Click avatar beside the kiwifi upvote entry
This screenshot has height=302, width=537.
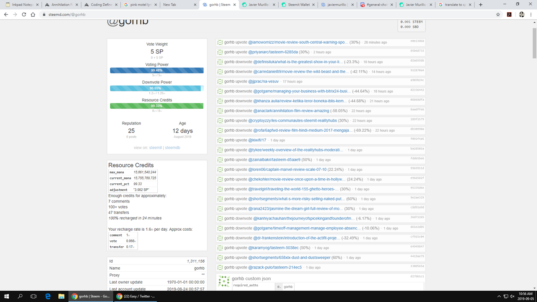[x=220, y=140]
